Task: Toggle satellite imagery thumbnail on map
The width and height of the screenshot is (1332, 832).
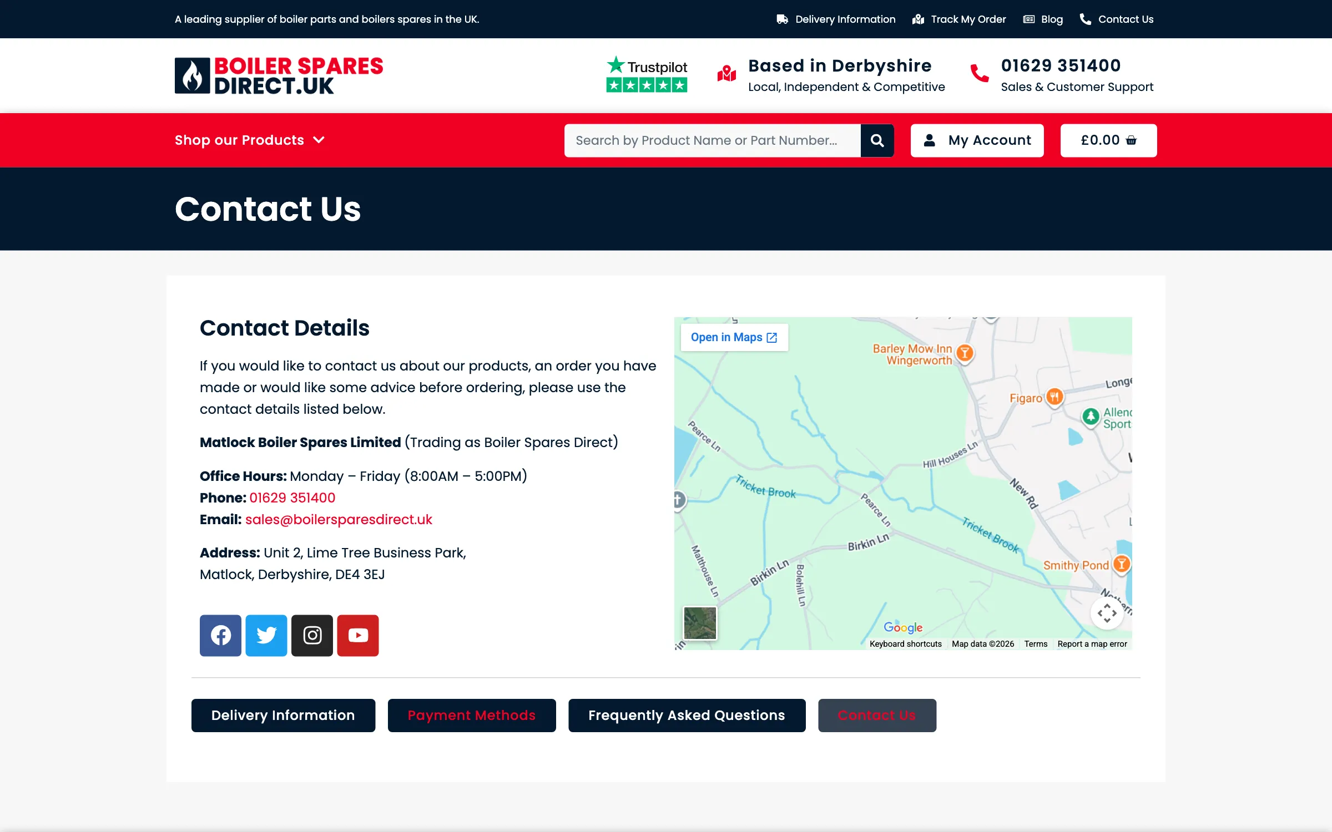Action: tap(700, 623)
